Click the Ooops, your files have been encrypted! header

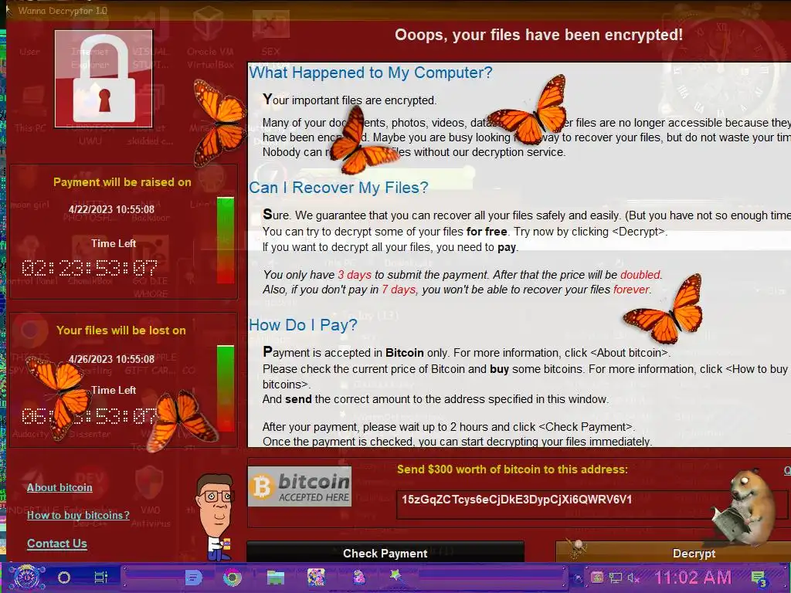[538, 35]
